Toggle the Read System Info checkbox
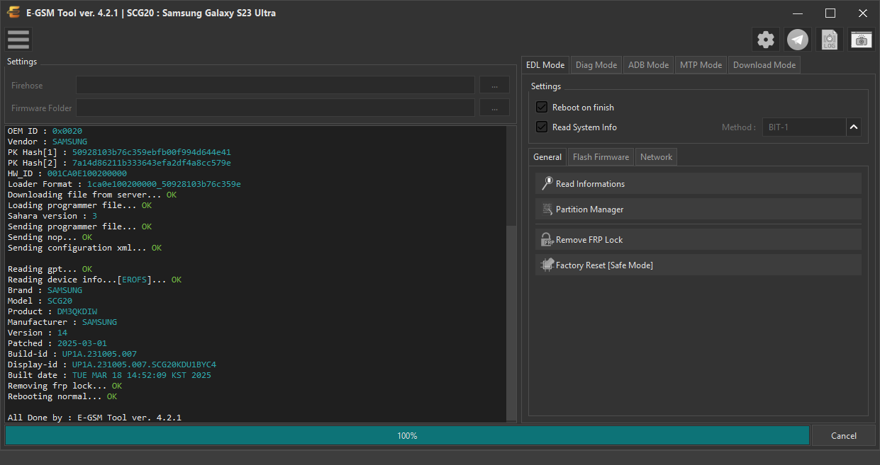This screenshot has width=880, height=465. (x=542, y=127)
